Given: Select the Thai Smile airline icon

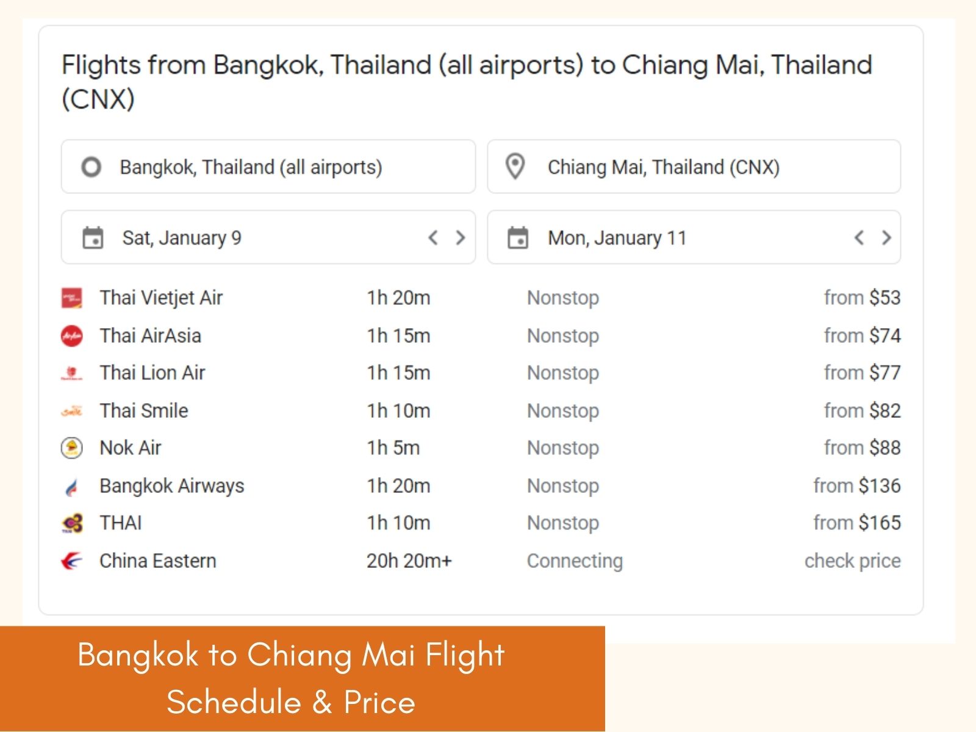Looking at the screenshot, I should coord(73,410).
